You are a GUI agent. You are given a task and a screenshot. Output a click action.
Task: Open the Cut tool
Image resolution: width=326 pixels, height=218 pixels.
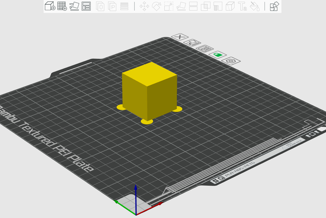click(x=193, y=6)
